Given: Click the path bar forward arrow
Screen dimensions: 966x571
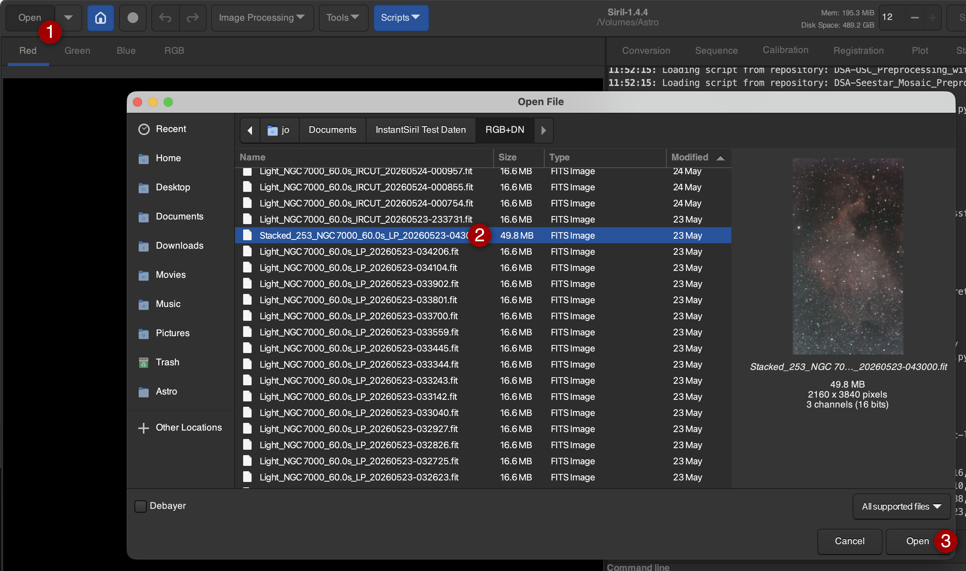Looking at the screenshot, I should point(543,130).
